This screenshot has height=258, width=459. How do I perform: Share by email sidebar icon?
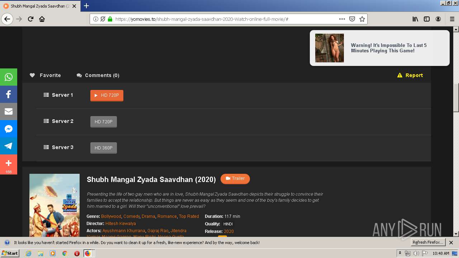click(x=9, y=111)
